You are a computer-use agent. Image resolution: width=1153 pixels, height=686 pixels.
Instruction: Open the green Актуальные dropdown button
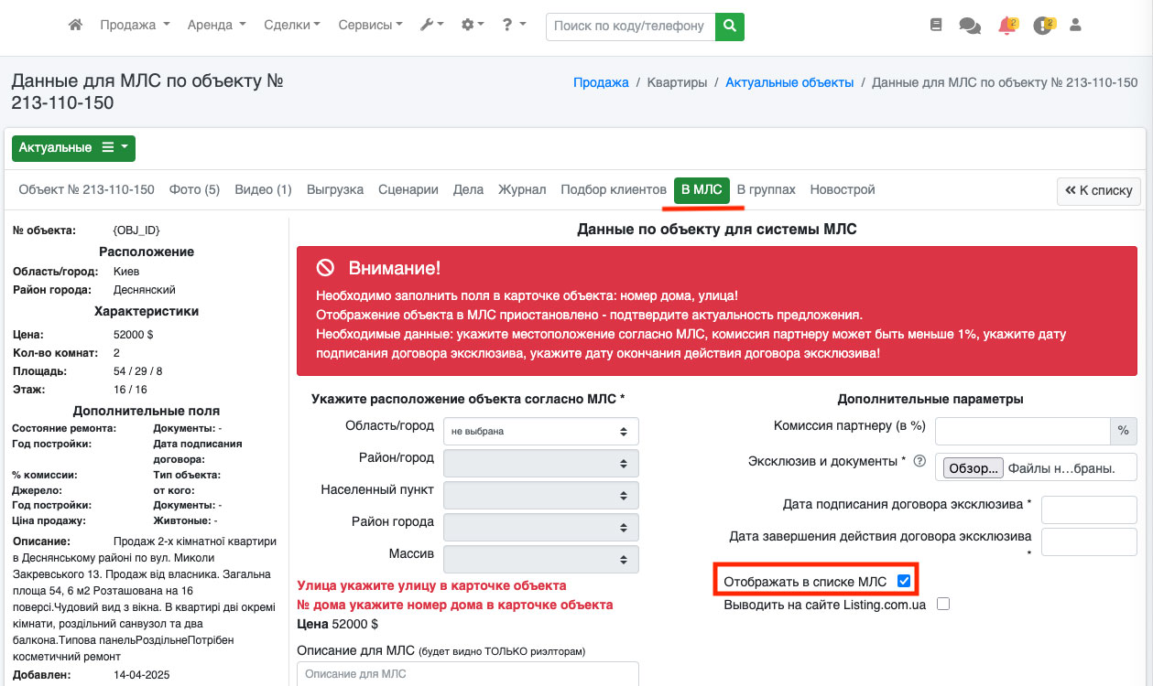click(73, 148)
